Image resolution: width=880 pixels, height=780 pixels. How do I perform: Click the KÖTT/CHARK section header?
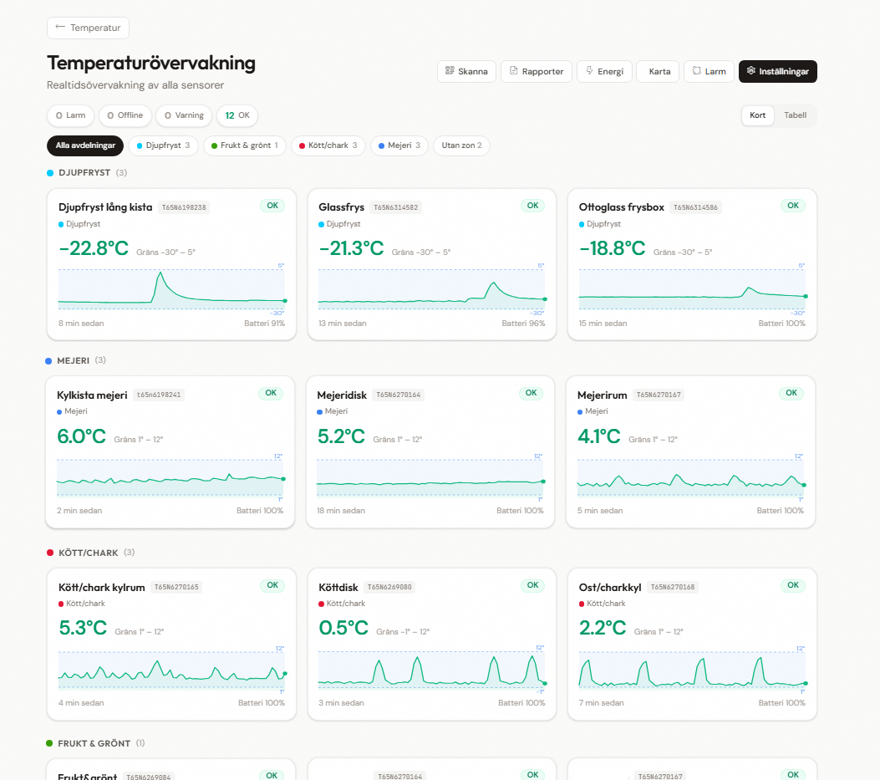[x=88, y=553]
